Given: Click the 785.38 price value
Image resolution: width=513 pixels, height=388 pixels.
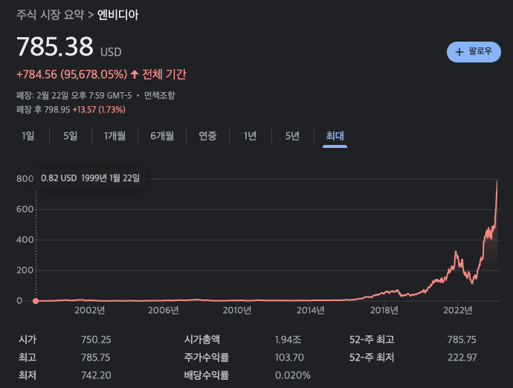Looking at the screenshot, I should 55,46.
